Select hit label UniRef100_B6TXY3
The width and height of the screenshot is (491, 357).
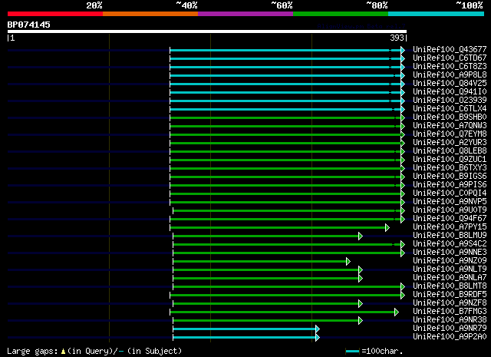pos(450,168)
